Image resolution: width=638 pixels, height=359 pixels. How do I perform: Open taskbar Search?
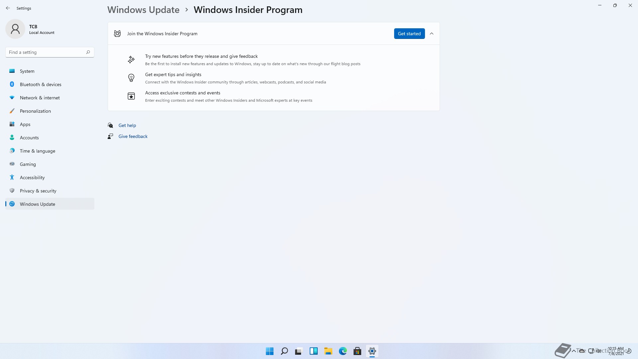tap(284, 351)
